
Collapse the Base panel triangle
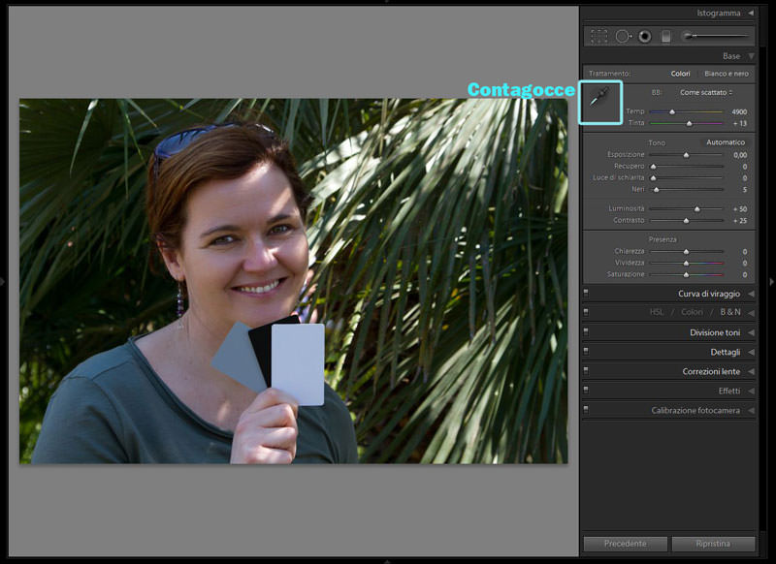pos(751,56)
